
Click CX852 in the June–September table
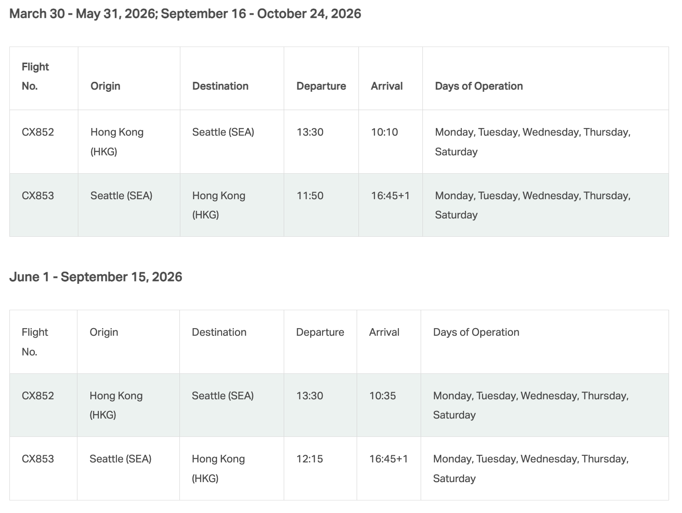pos(38,396)
